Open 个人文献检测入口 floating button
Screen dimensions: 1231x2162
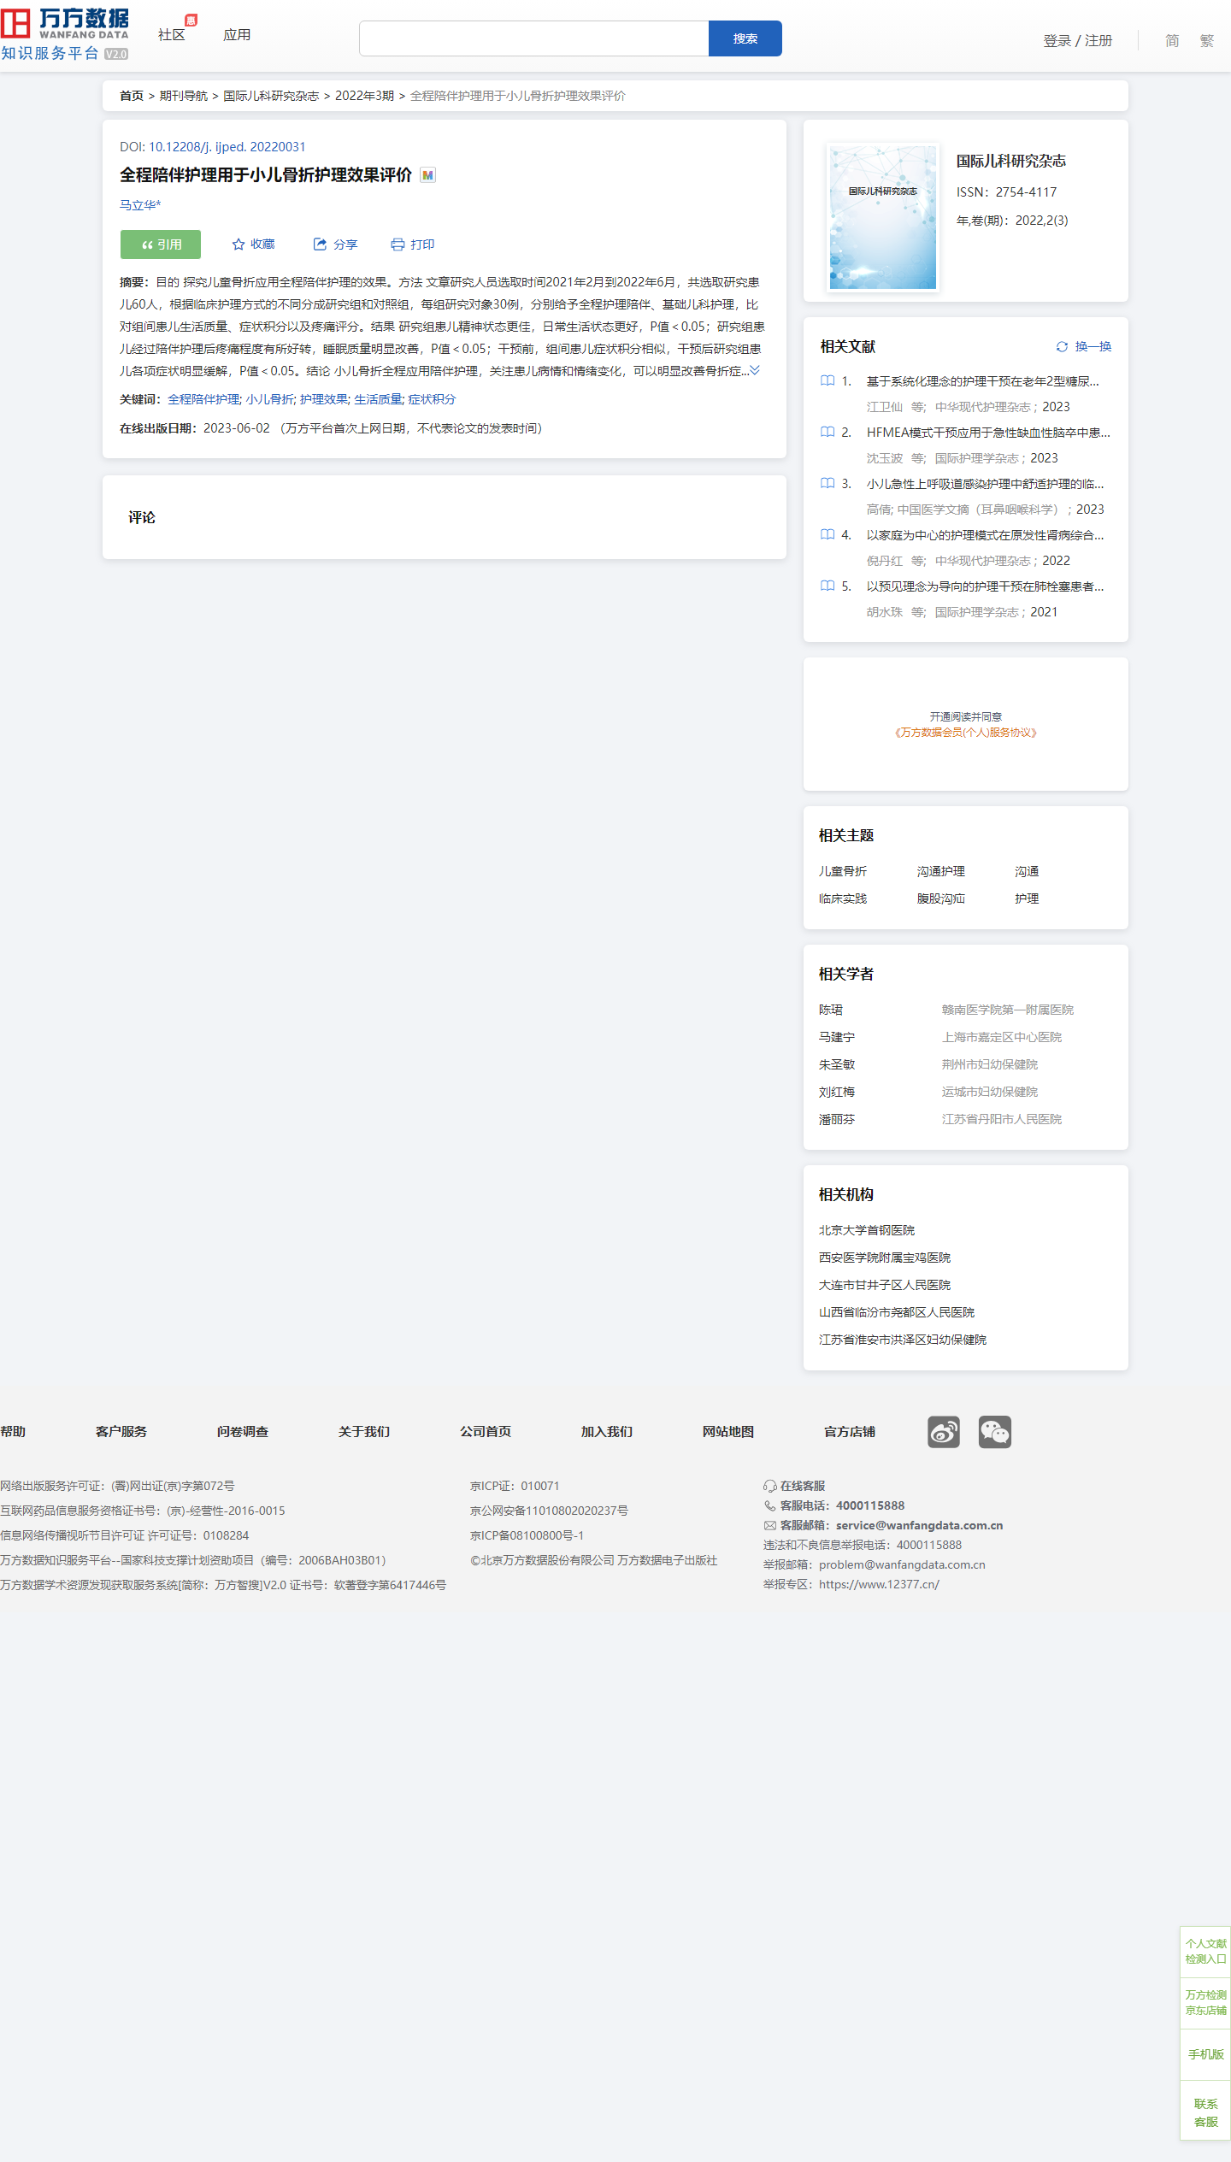[1205, 1951]
